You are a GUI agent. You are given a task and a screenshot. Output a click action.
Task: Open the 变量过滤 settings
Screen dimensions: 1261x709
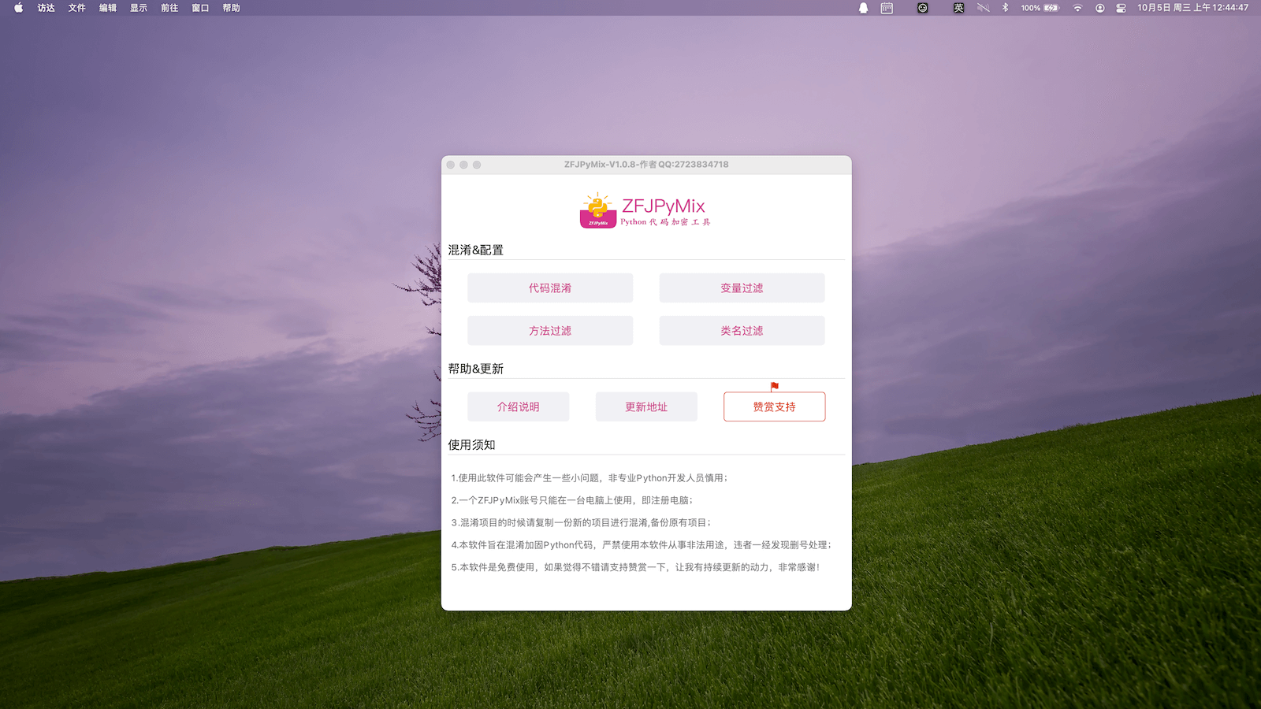742,288
